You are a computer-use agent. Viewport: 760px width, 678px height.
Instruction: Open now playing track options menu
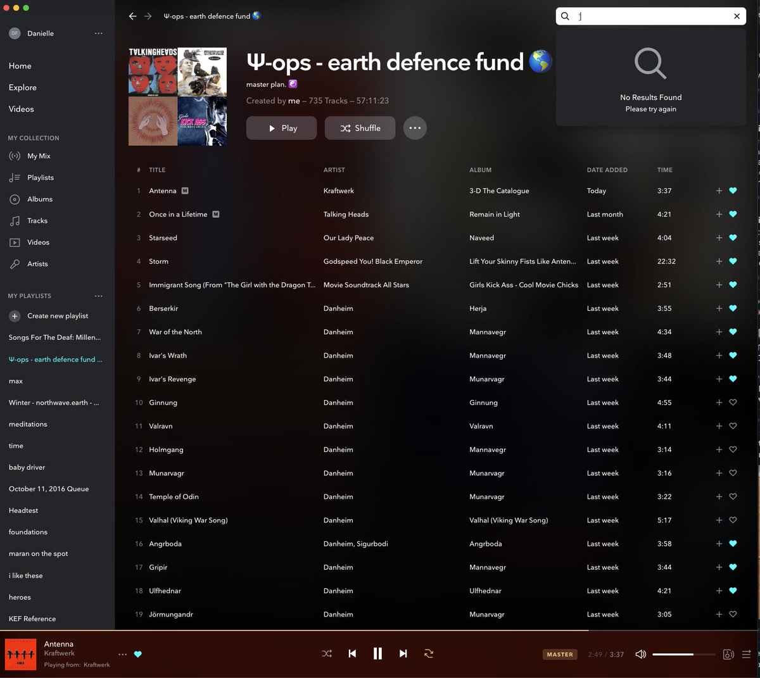coord(122,654)
